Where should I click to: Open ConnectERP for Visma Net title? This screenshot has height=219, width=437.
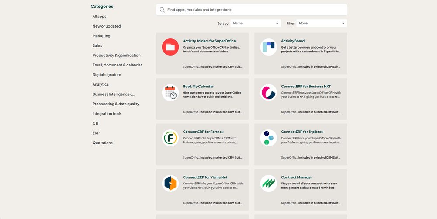[x=205, y=177]
